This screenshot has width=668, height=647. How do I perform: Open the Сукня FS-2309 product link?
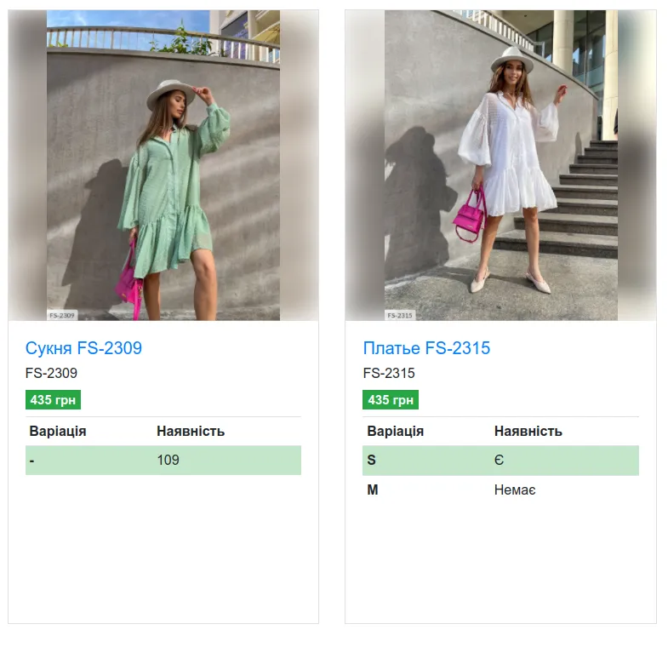click(x=83, y=348)
